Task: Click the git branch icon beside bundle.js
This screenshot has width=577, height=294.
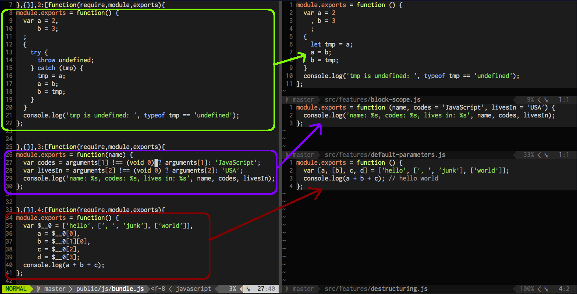Action: [x=39, y=289]
